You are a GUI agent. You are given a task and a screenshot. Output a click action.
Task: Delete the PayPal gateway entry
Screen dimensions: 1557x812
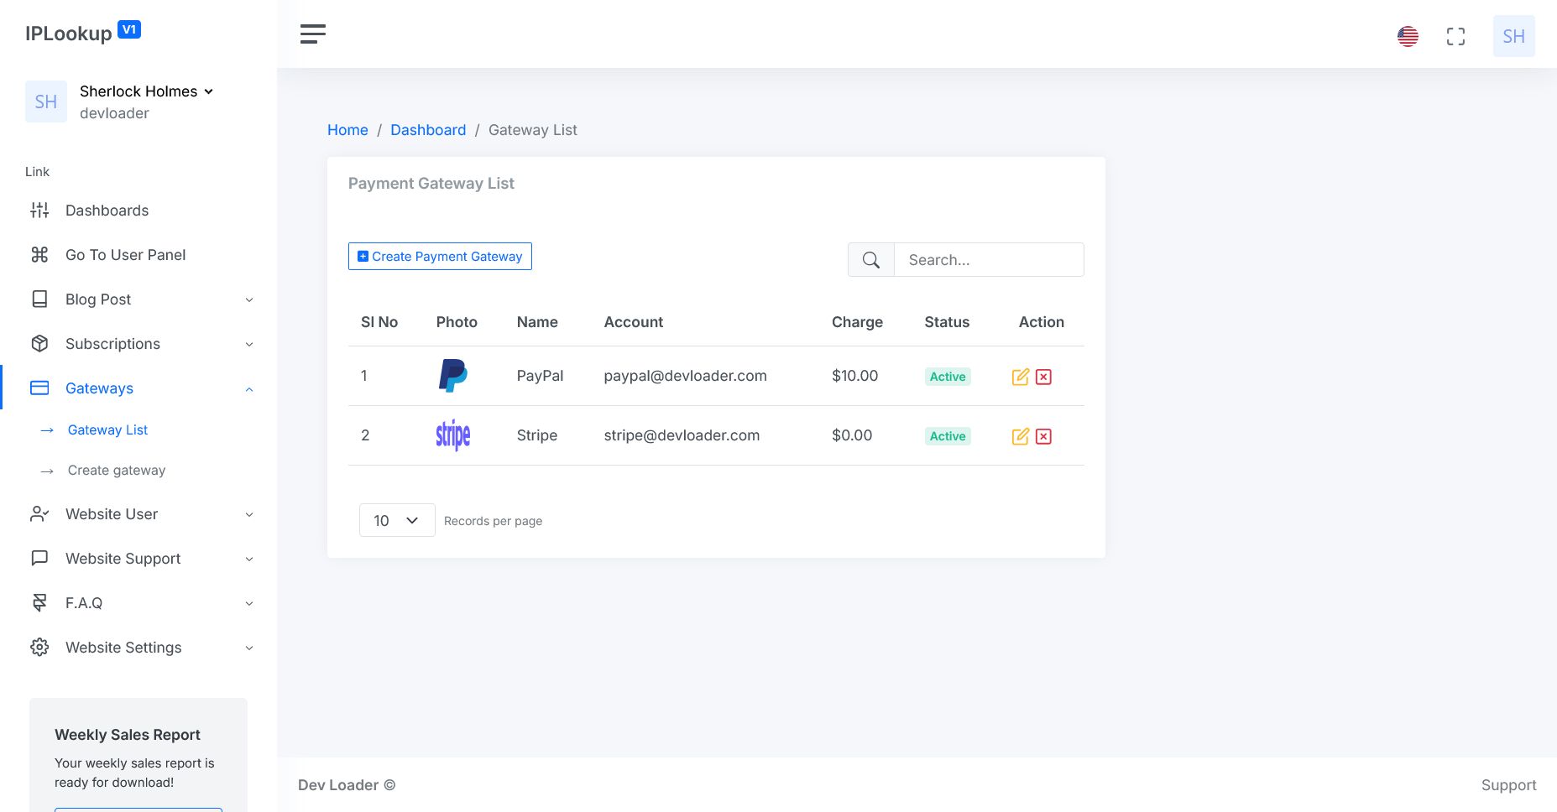point(1043,377)
